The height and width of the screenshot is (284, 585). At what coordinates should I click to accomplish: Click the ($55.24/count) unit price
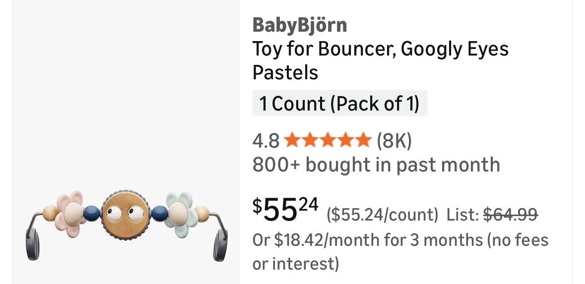coord(382,215)
